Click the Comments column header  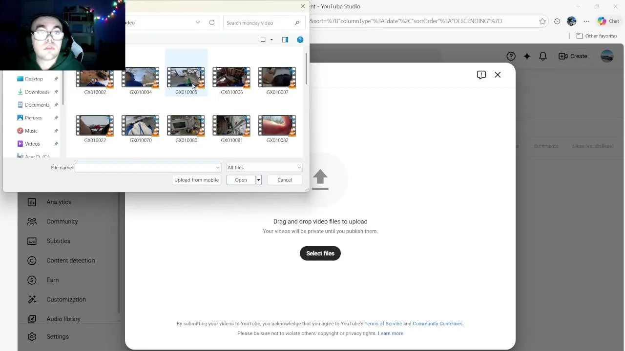click(x=546, y=146)
